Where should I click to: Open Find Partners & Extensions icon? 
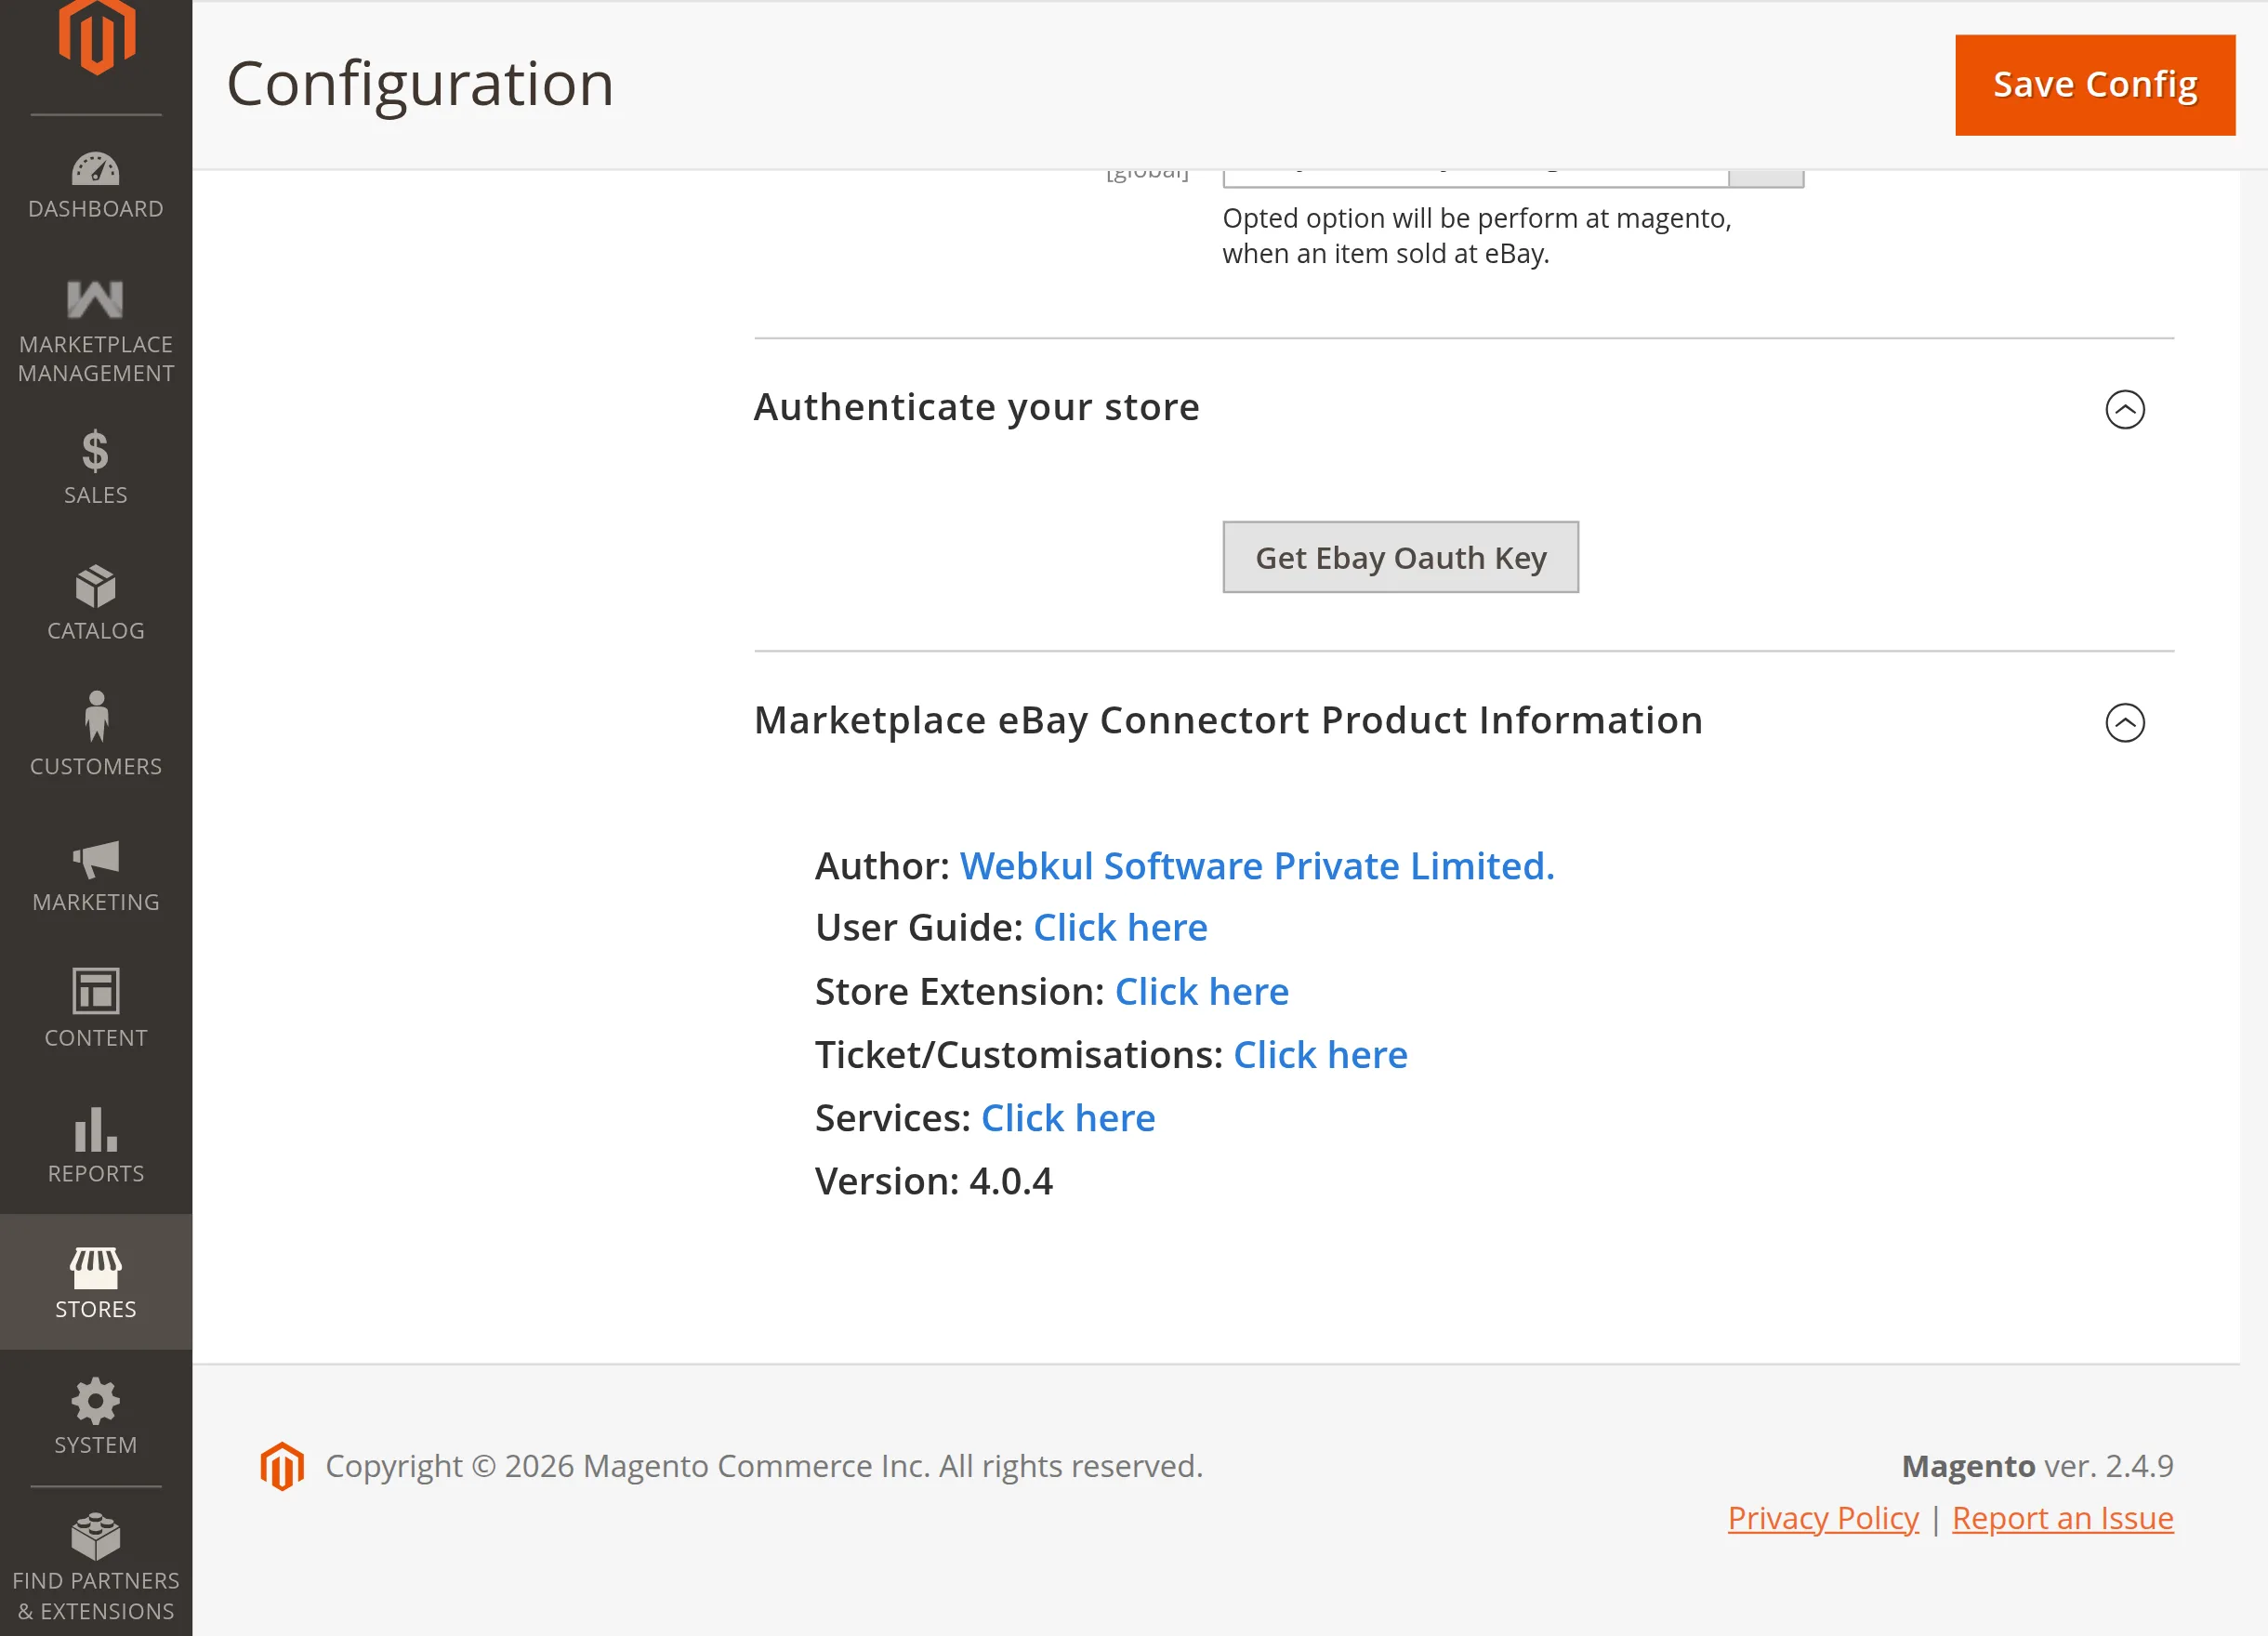[x=96, y=1536]
